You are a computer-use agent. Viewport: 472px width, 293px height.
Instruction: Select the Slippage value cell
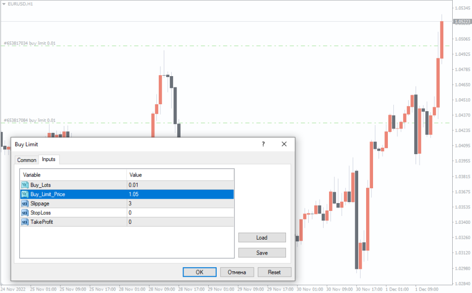click(180, 204)
